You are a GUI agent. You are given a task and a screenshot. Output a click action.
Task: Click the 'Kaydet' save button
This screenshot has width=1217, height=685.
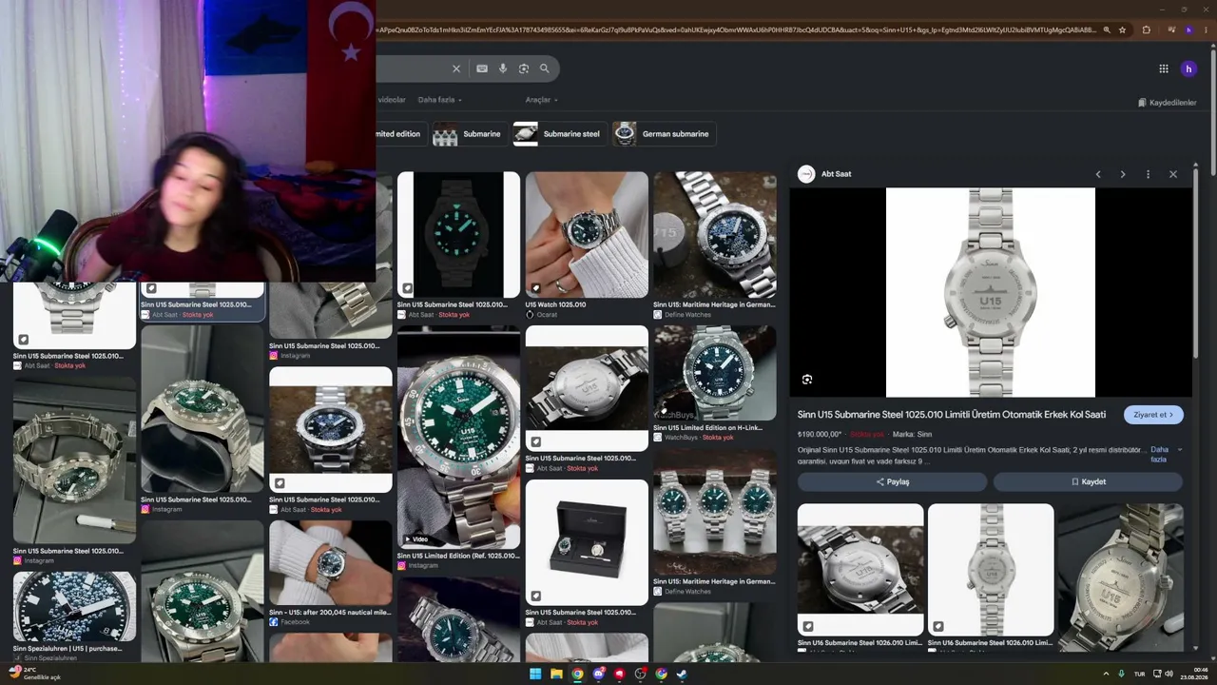pyautogui.click(x=1088, y=482)
